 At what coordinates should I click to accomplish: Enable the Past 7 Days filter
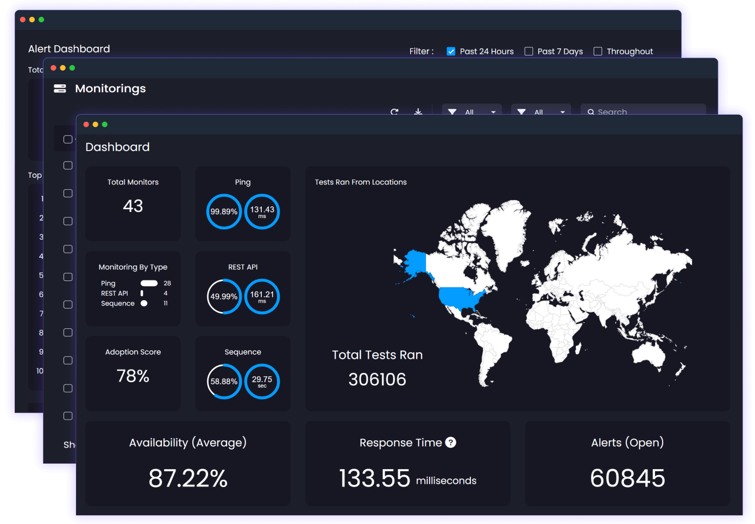coord(528,51)
